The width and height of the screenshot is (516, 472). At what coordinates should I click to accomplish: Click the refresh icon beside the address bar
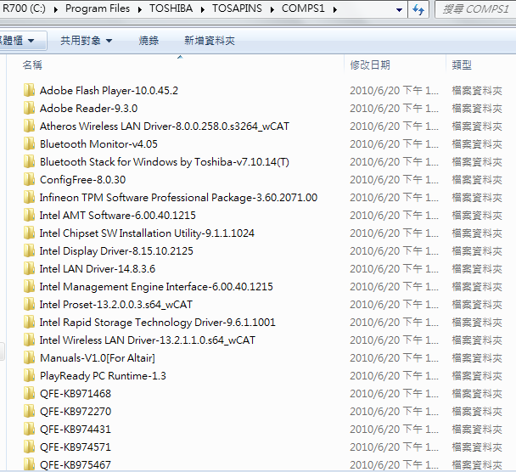pyautogui.click(x=418, y=9)
